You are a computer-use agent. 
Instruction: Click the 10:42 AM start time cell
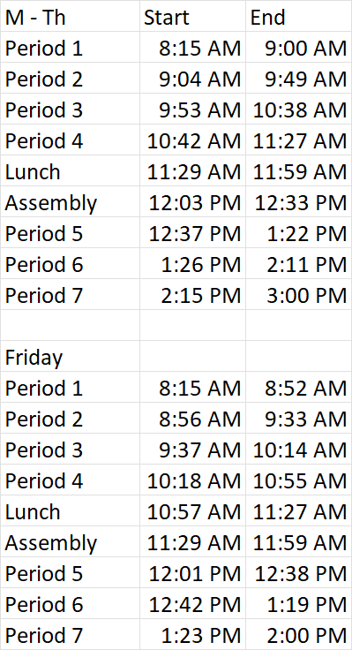(192, 140)
